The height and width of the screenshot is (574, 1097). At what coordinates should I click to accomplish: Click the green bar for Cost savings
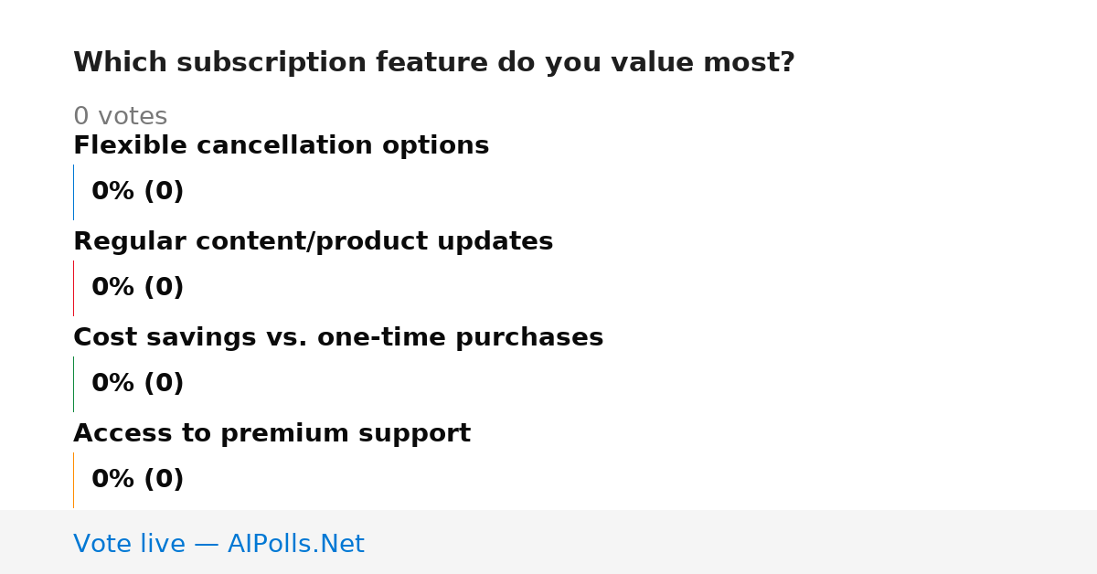[73, 384]
